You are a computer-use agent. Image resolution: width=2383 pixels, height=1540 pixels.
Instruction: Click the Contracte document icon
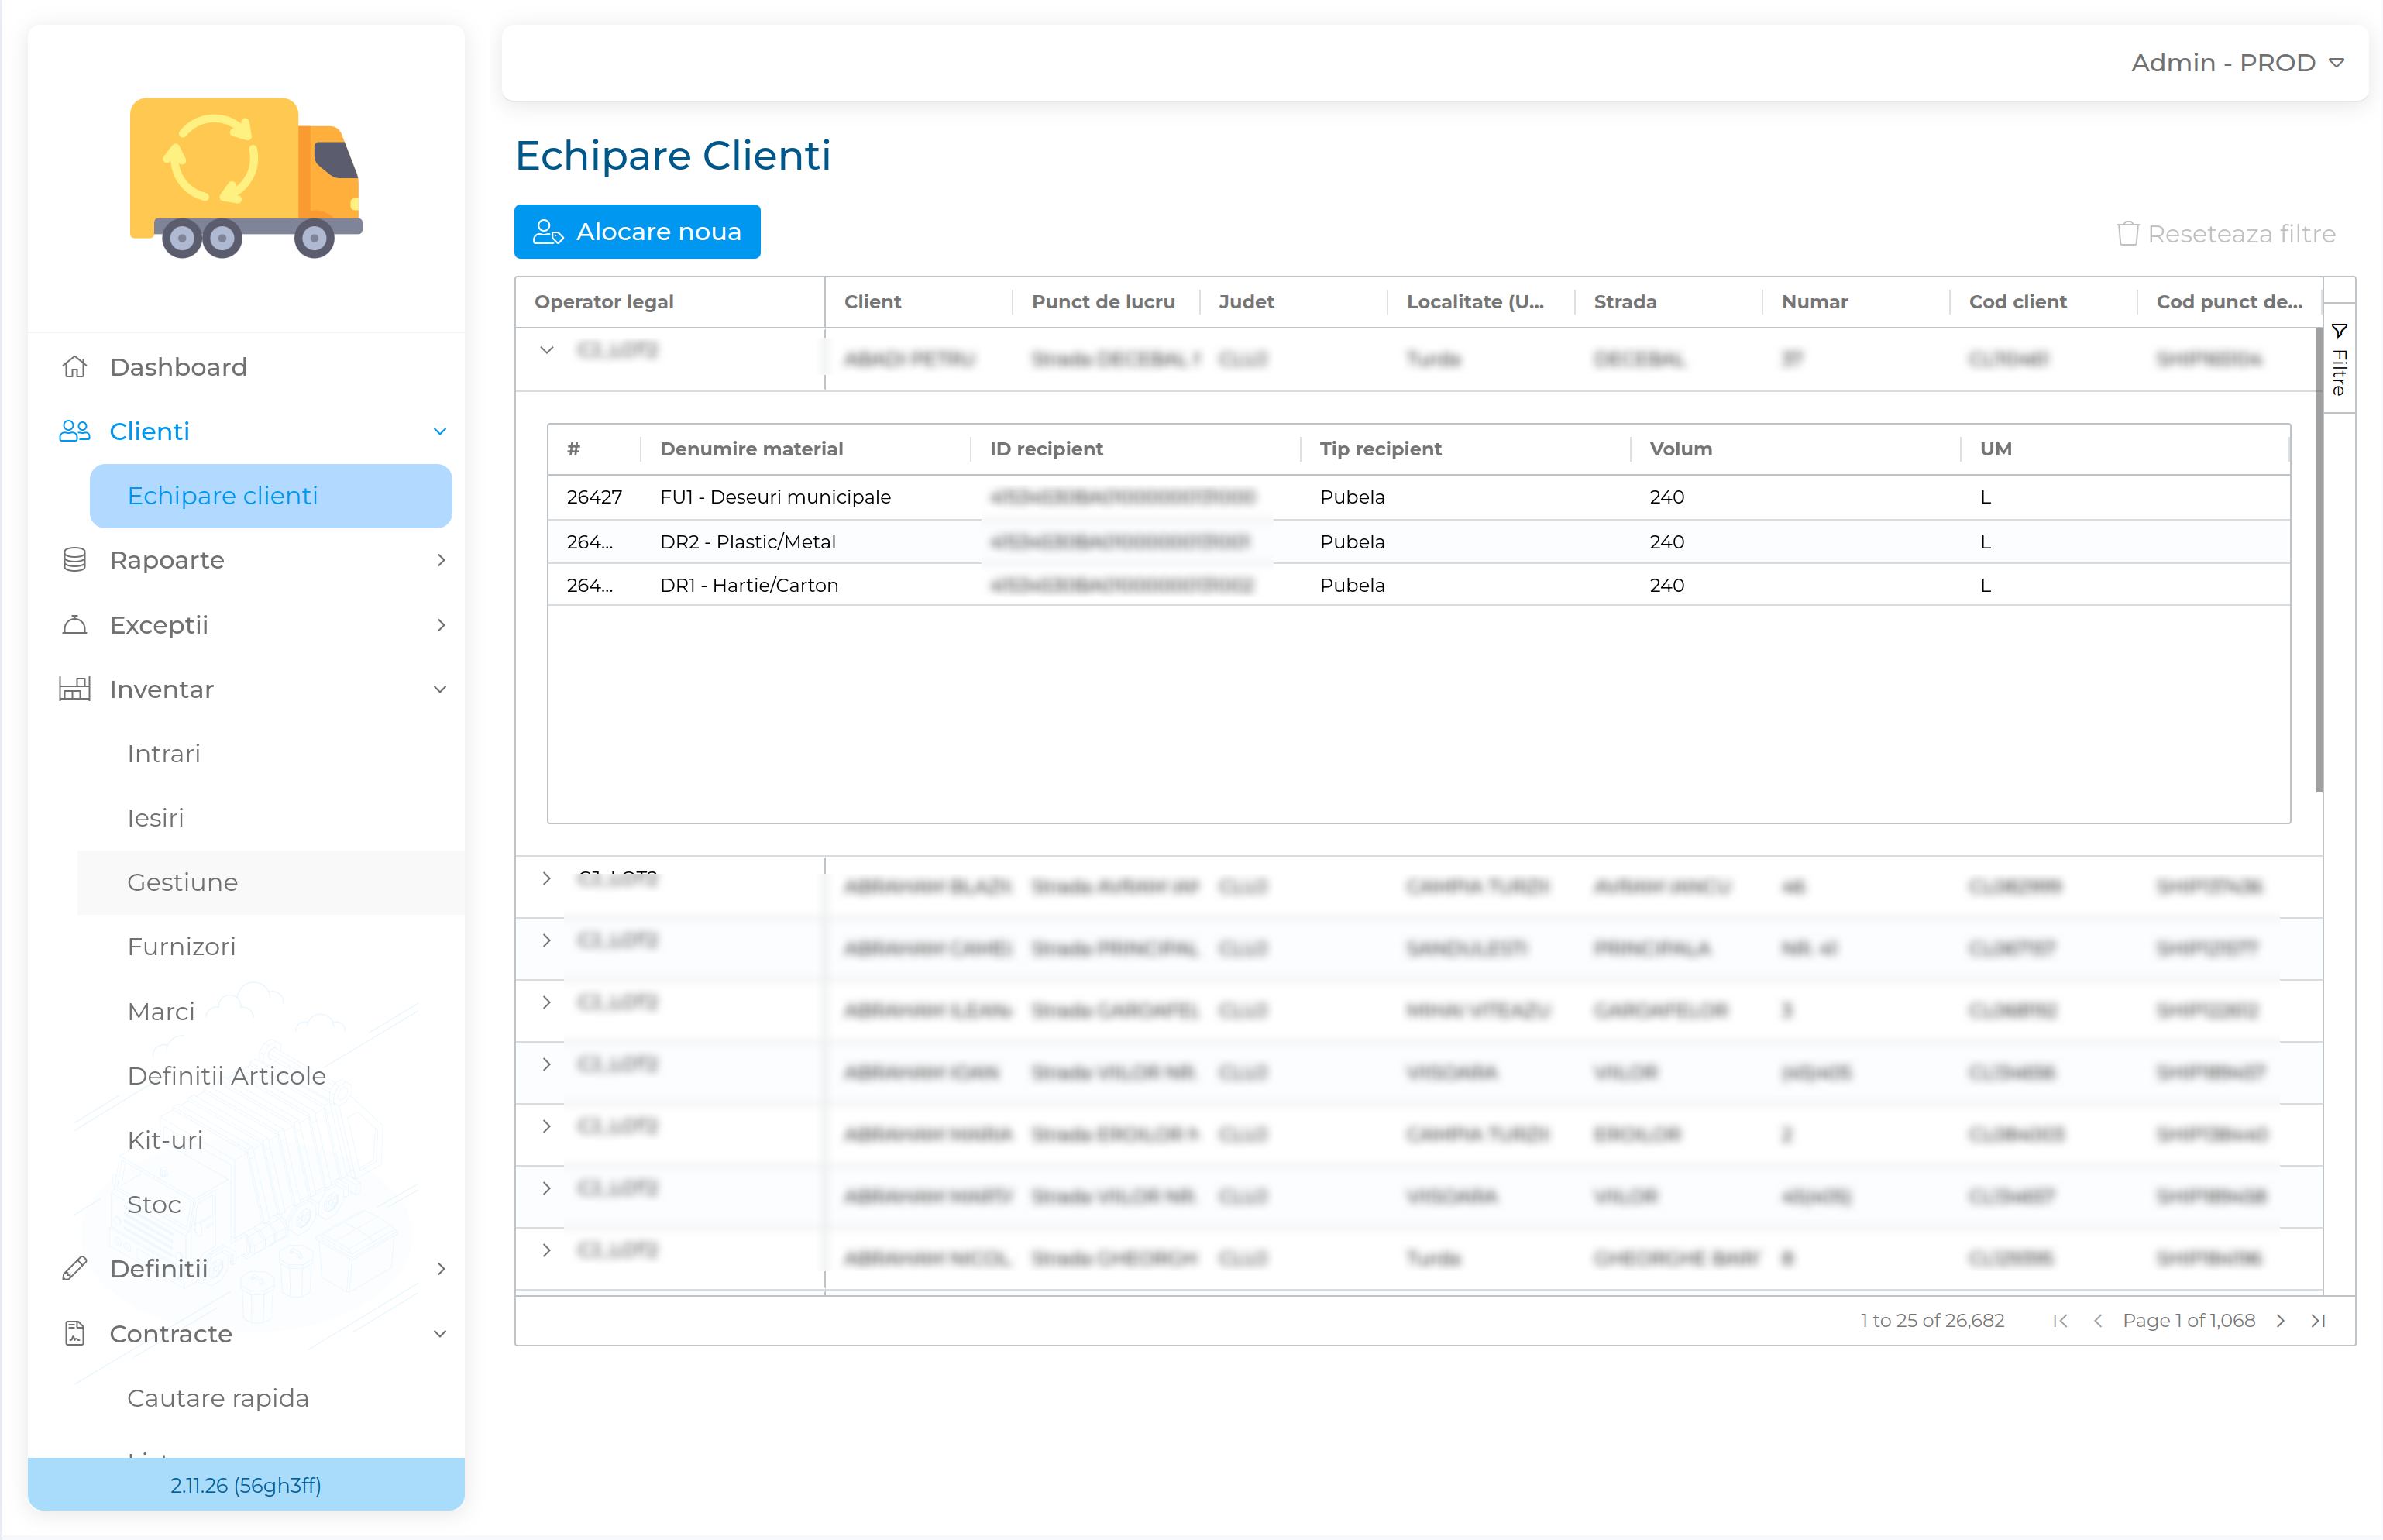(x=75, y=1333)
